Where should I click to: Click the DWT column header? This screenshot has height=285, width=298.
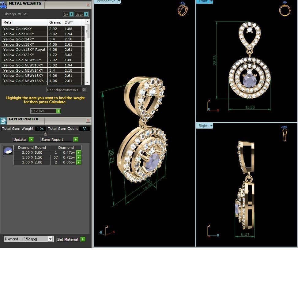[72, 22]
